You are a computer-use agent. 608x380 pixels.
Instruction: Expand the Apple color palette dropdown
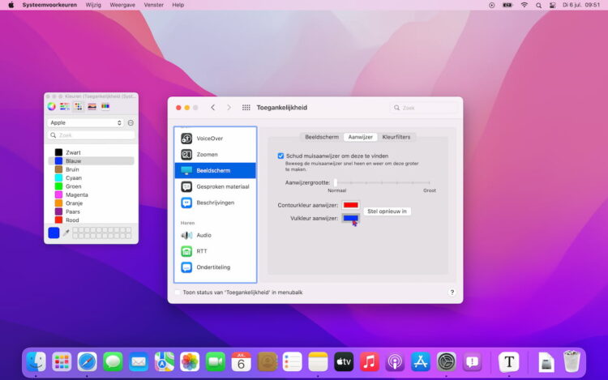coord(85,123)
